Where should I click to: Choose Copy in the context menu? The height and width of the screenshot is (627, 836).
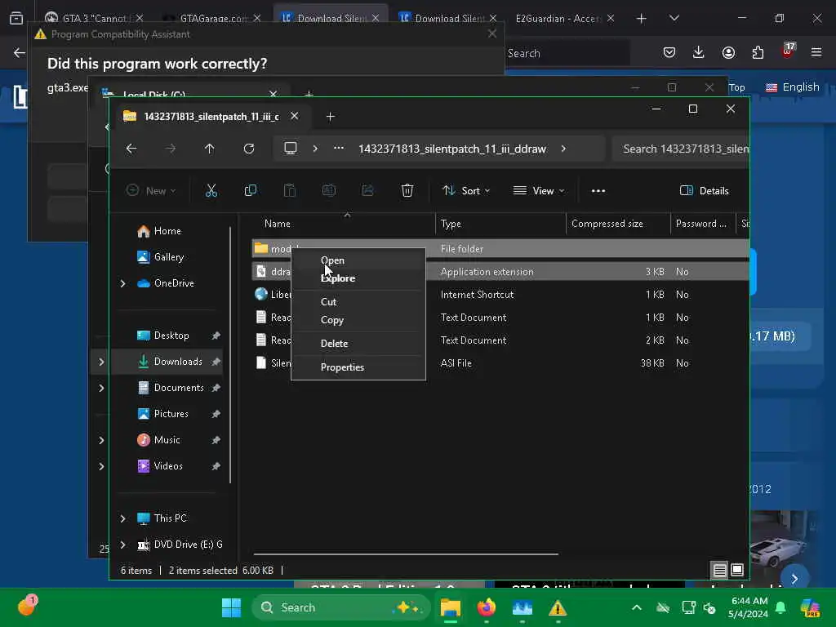click(331, 320)
